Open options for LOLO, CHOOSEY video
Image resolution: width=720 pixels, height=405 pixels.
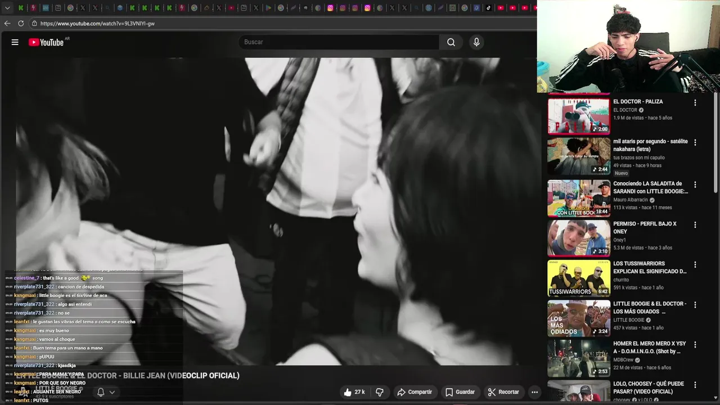pos(695,385)
